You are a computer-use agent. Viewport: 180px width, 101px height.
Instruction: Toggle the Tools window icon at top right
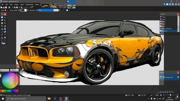pos(165,4)
